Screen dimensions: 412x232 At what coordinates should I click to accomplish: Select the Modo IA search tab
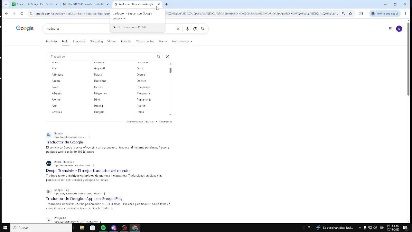coord(51,41)
